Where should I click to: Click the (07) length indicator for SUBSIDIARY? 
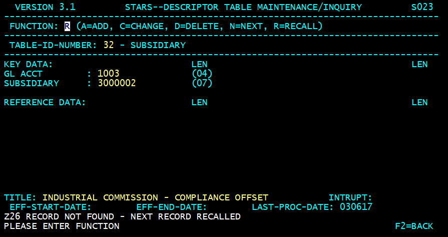coord(202,83)
